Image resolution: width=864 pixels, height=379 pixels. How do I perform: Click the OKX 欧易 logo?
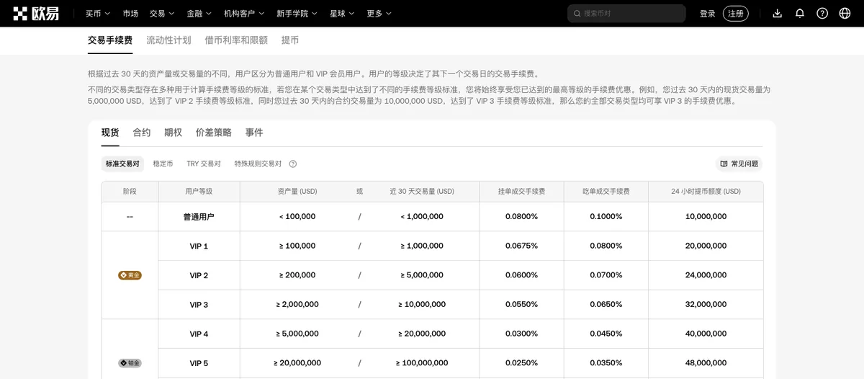[36, 13]
